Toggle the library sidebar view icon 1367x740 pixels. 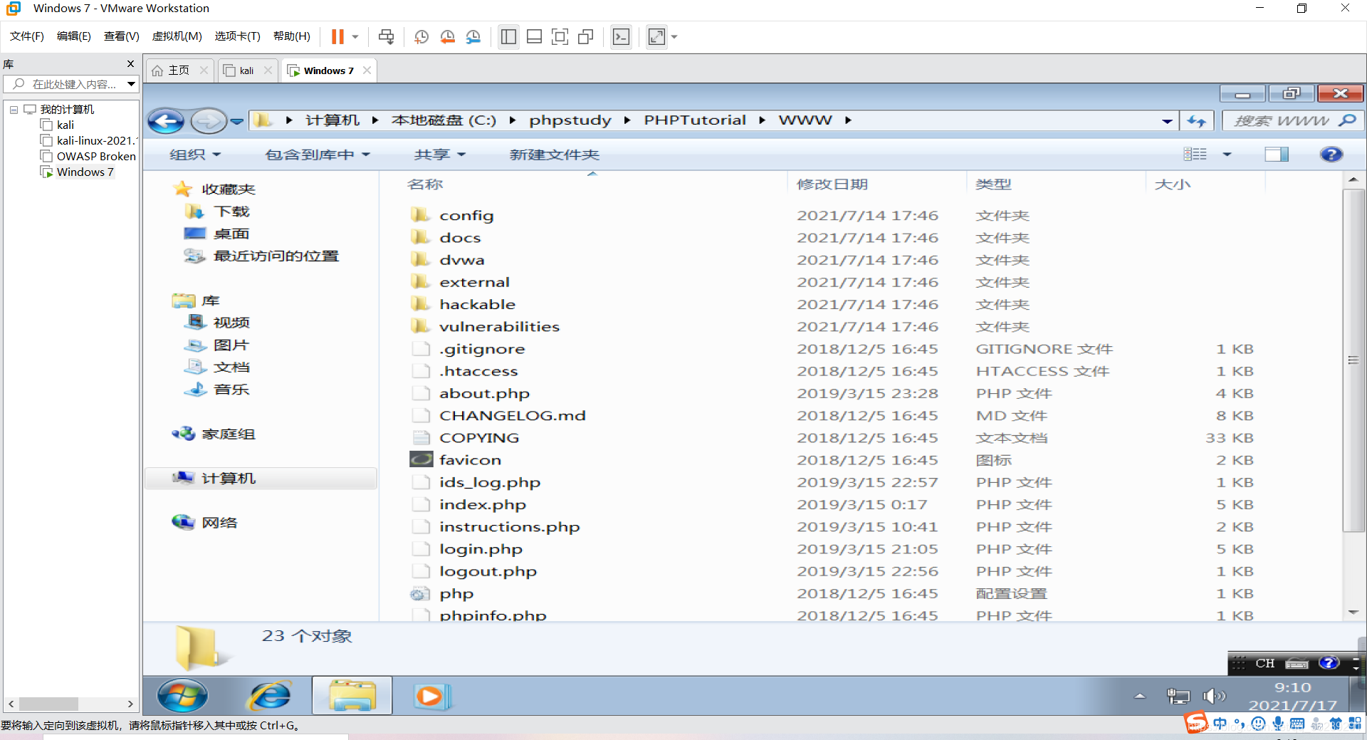508,36
